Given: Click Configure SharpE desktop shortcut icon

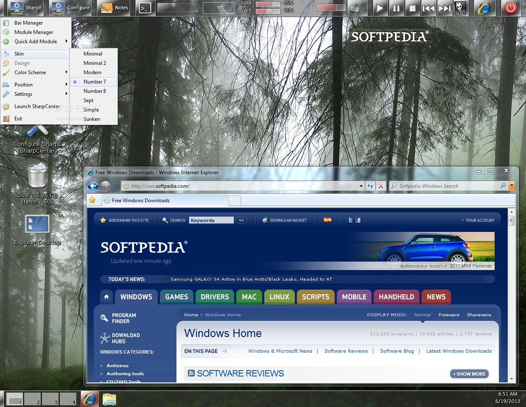Looking at the screenshot, I should [37, 131].
